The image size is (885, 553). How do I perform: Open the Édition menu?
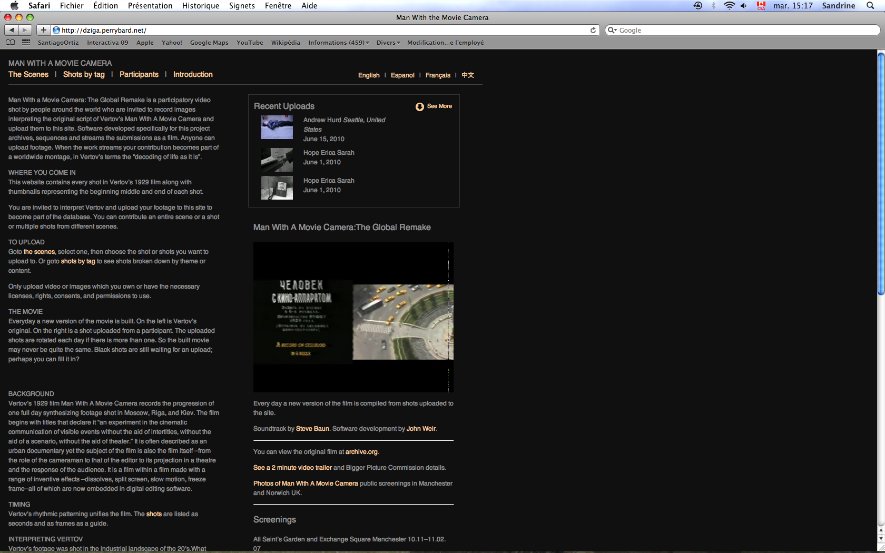105,5
